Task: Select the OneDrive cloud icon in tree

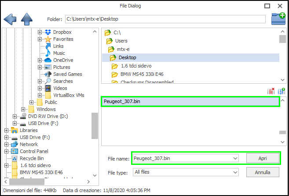Action: pos(48,60)
